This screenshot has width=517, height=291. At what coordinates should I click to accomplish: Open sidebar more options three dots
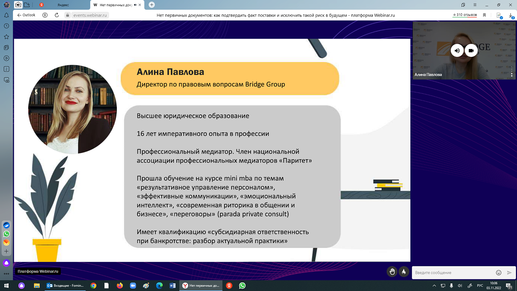[7, 274]
